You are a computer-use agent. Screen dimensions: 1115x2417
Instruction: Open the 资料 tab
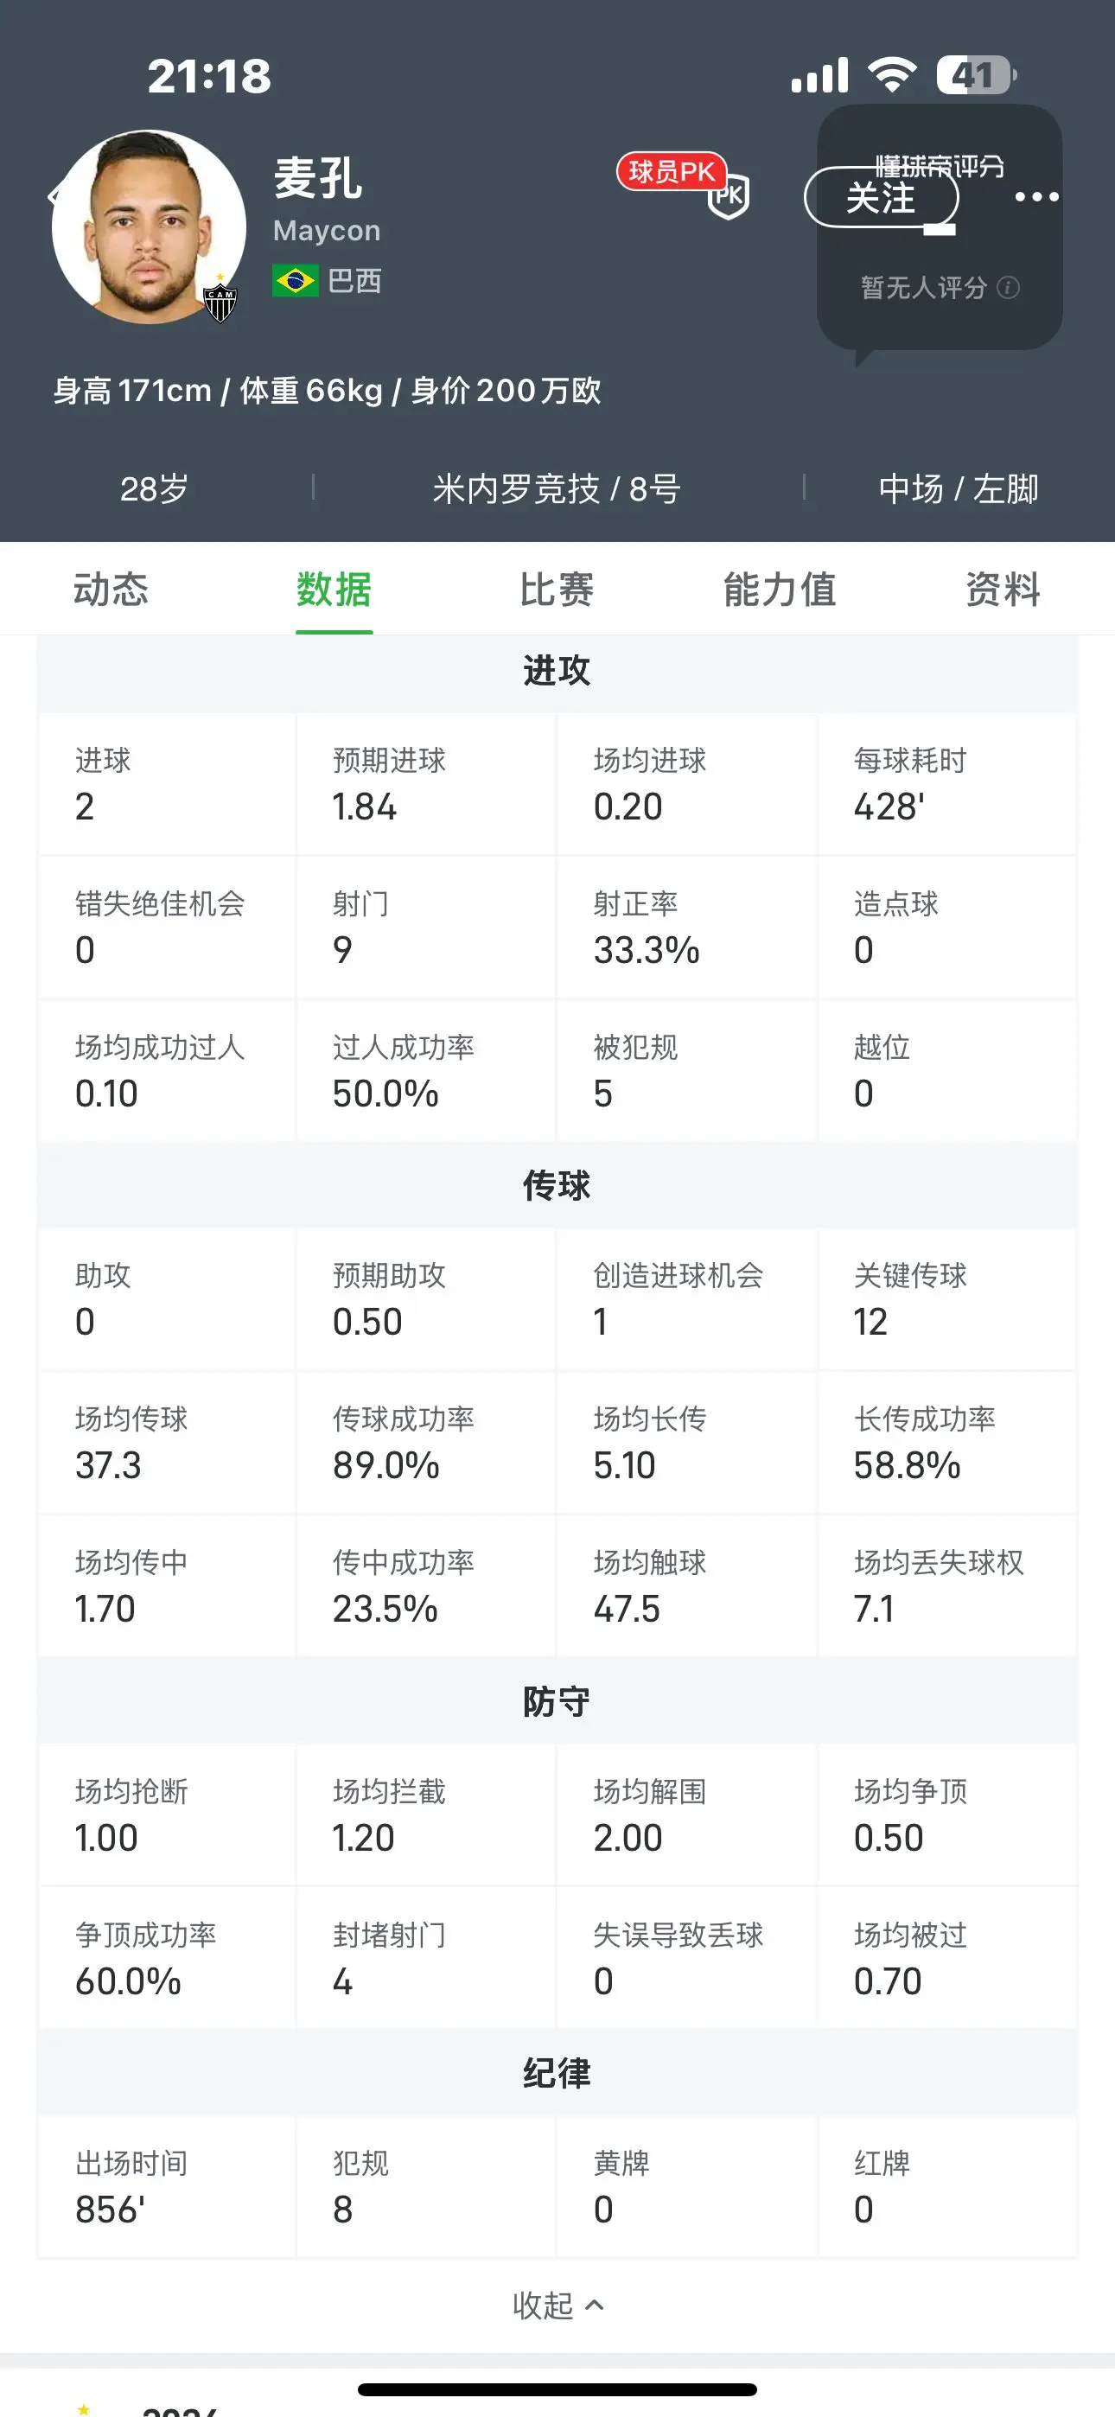(x=1003, y=590)
